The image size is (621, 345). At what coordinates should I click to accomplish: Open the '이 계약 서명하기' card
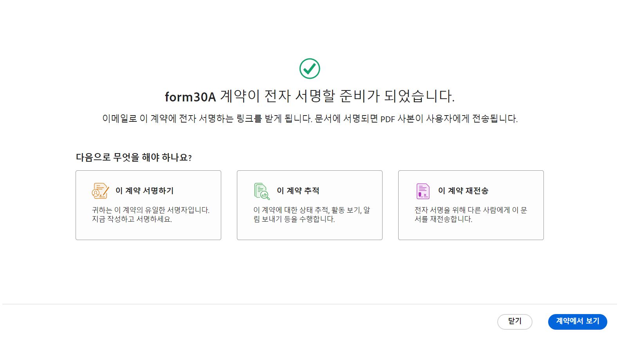(x=148, y=205)
